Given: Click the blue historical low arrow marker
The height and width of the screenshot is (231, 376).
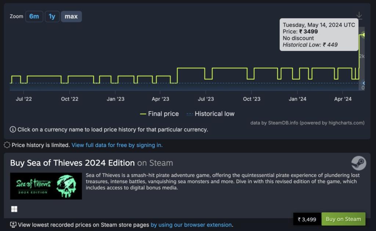Looking at the screenshot, I should [363, 83].
